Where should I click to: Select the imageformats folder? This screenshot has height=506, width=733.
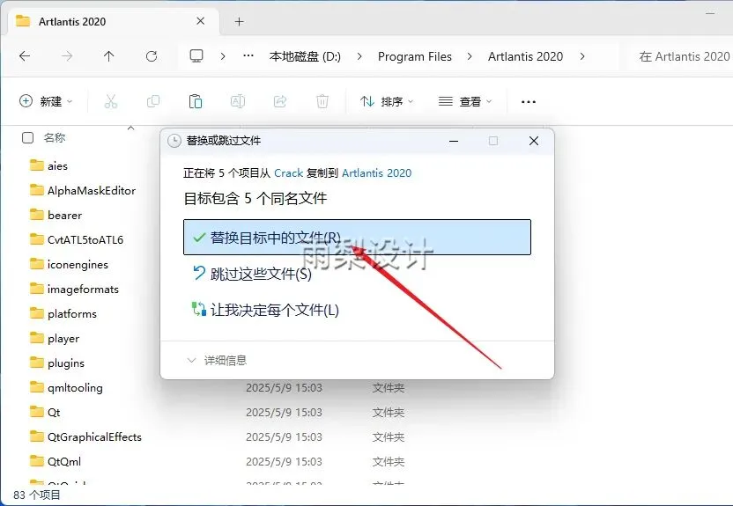74,290
